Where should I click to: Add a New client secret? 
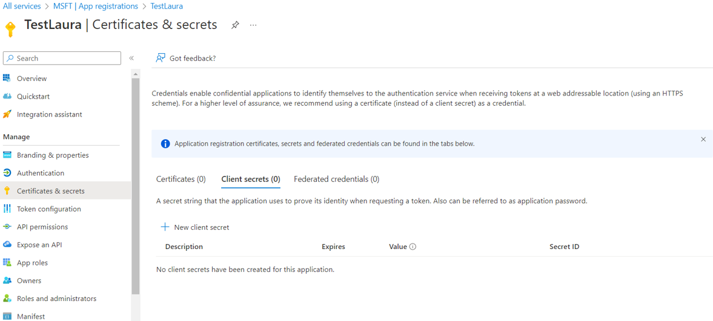pyautogui.click(x=195, y=227)
